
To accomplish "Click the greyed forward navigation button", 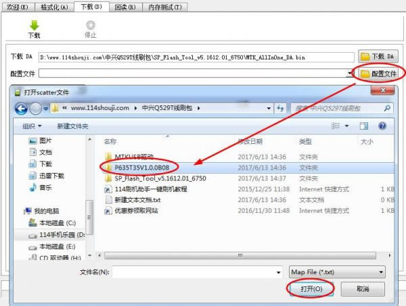I will pos(35,109).
